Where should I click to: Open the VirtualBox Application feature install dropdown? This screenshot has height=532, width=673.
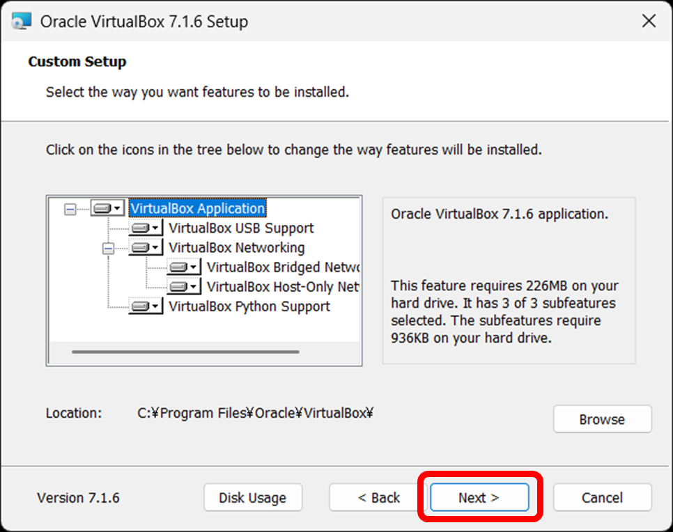[107, 208]
